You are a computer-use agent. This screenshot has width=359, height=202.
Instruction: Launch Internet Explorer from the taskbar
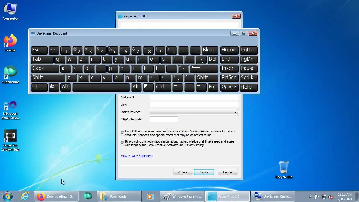(x=25, y=196)
